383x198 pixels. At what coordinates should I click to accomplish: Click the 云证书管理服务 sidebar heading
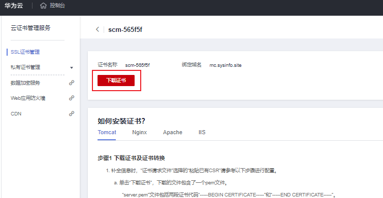click(30, 28)
